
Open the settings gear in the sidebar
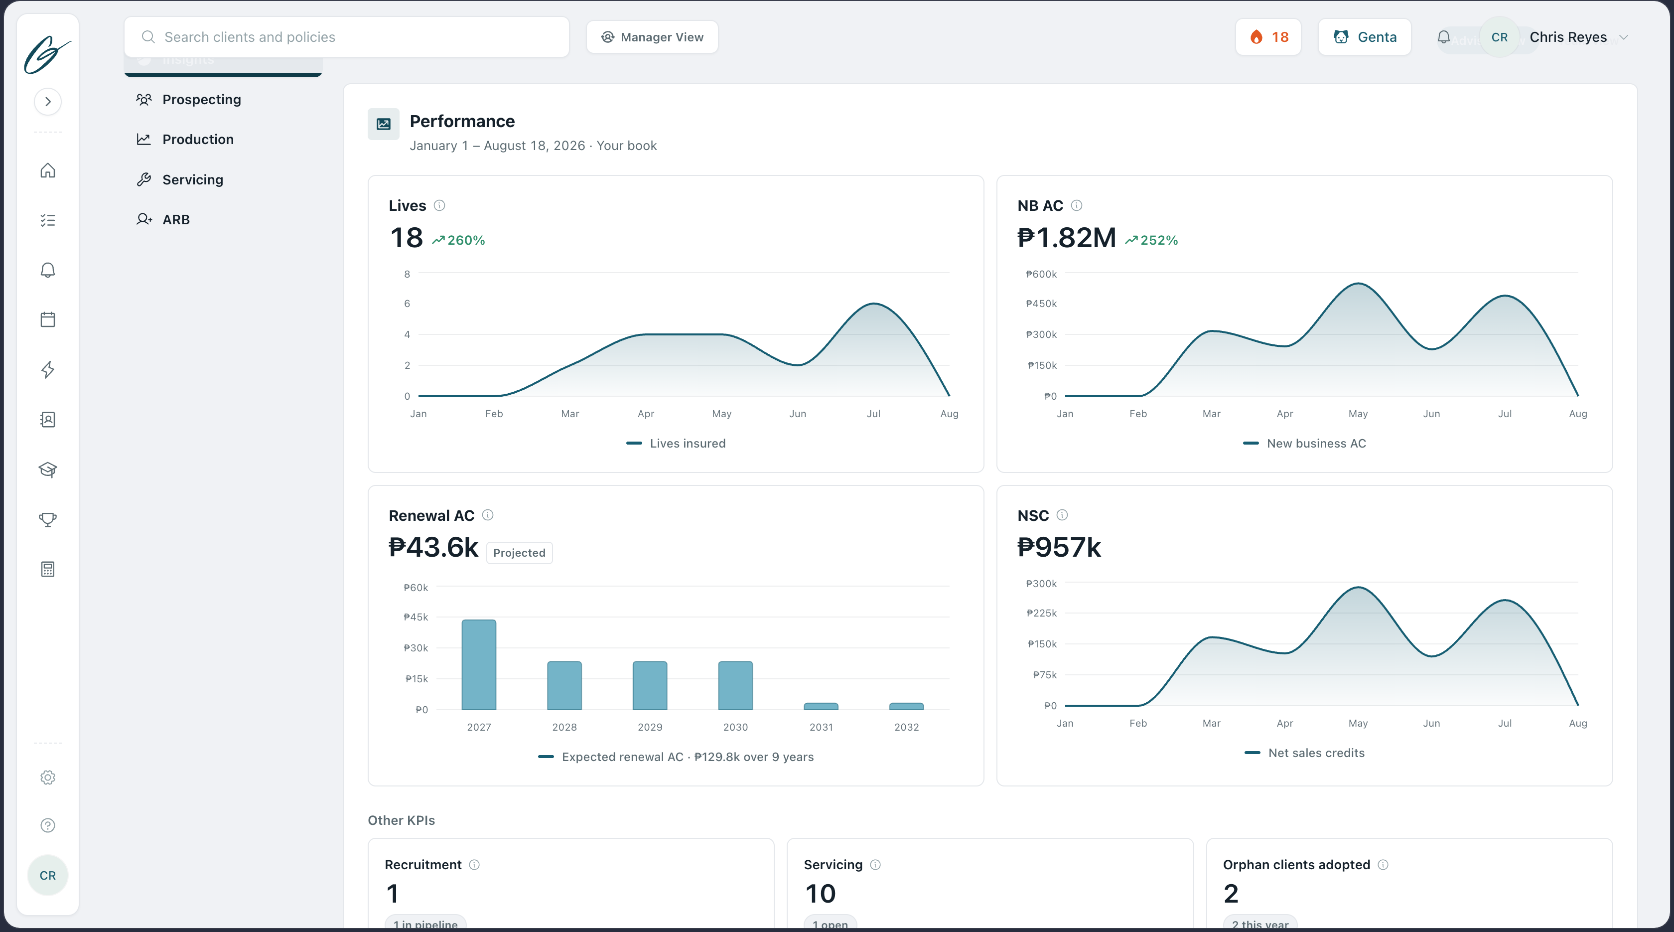(47, 777)
